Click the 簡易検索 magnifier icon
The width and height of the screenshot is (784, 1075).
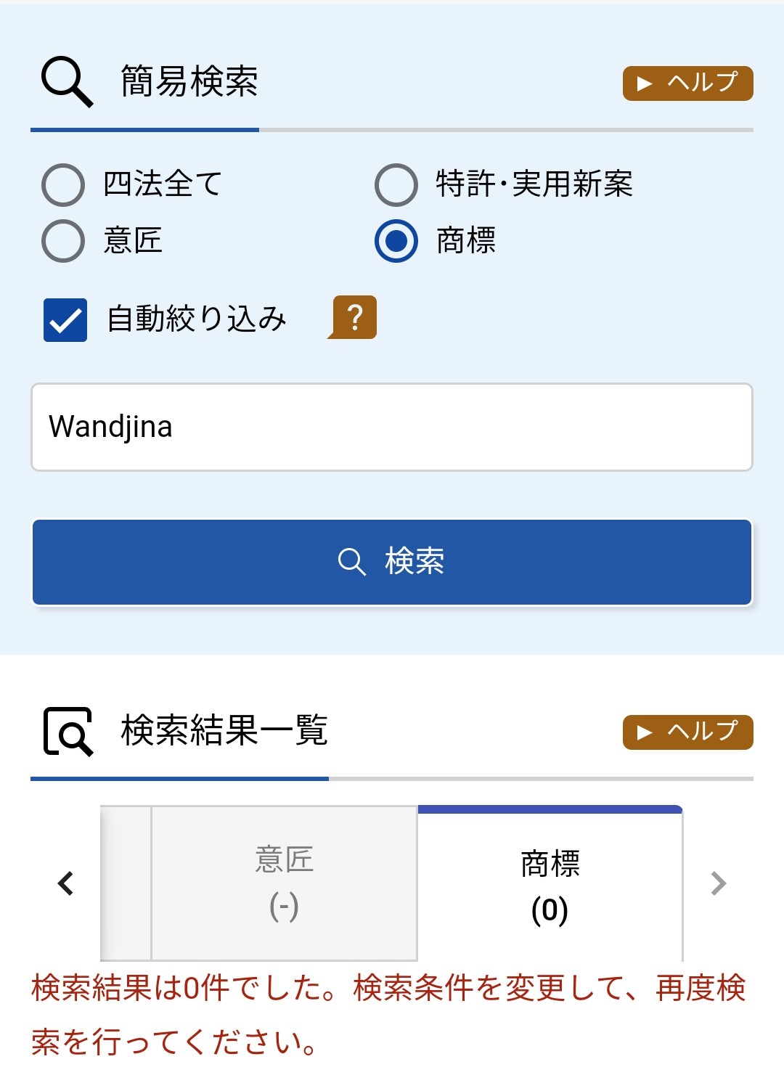pos(67,82)
